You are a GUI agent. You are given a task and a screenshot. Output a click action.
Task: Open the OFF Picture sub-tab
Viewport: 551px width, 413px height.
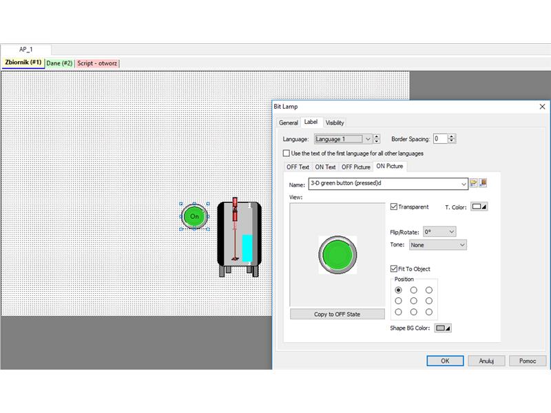(x=356, y=167)
